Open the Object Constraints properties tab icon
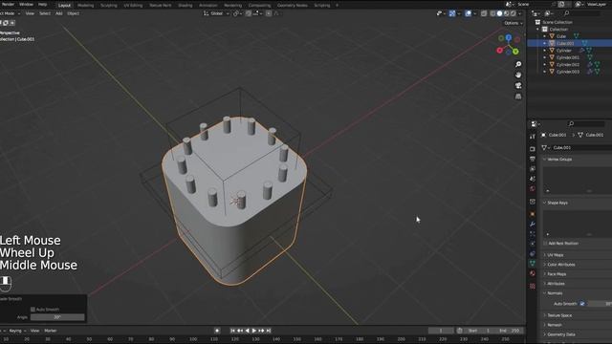 click(x=533, y=254)
